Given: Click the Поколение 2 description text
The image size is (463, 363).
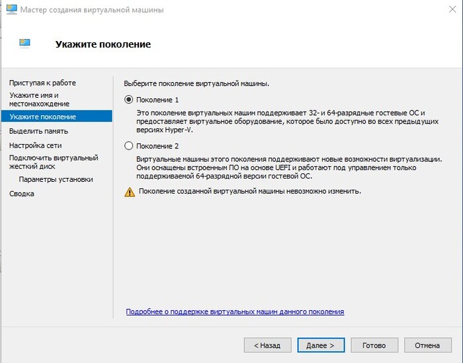Looking at the screenshot, I should (x=289, y=168).
